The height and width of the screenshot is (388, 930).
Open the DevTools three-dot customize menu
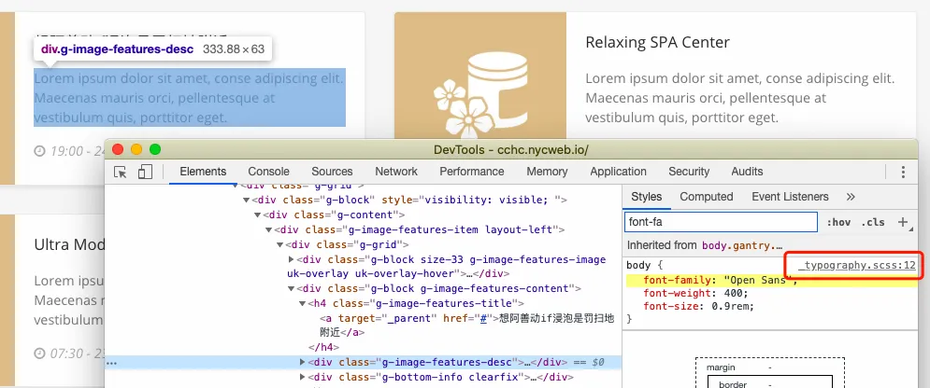tap(903, 173)
